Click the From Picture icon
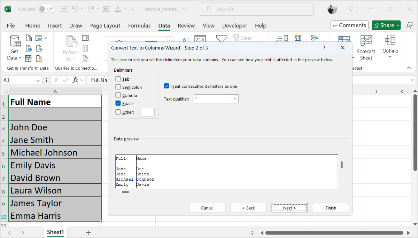This screenshot has height=238, width=418. (39, 38)
